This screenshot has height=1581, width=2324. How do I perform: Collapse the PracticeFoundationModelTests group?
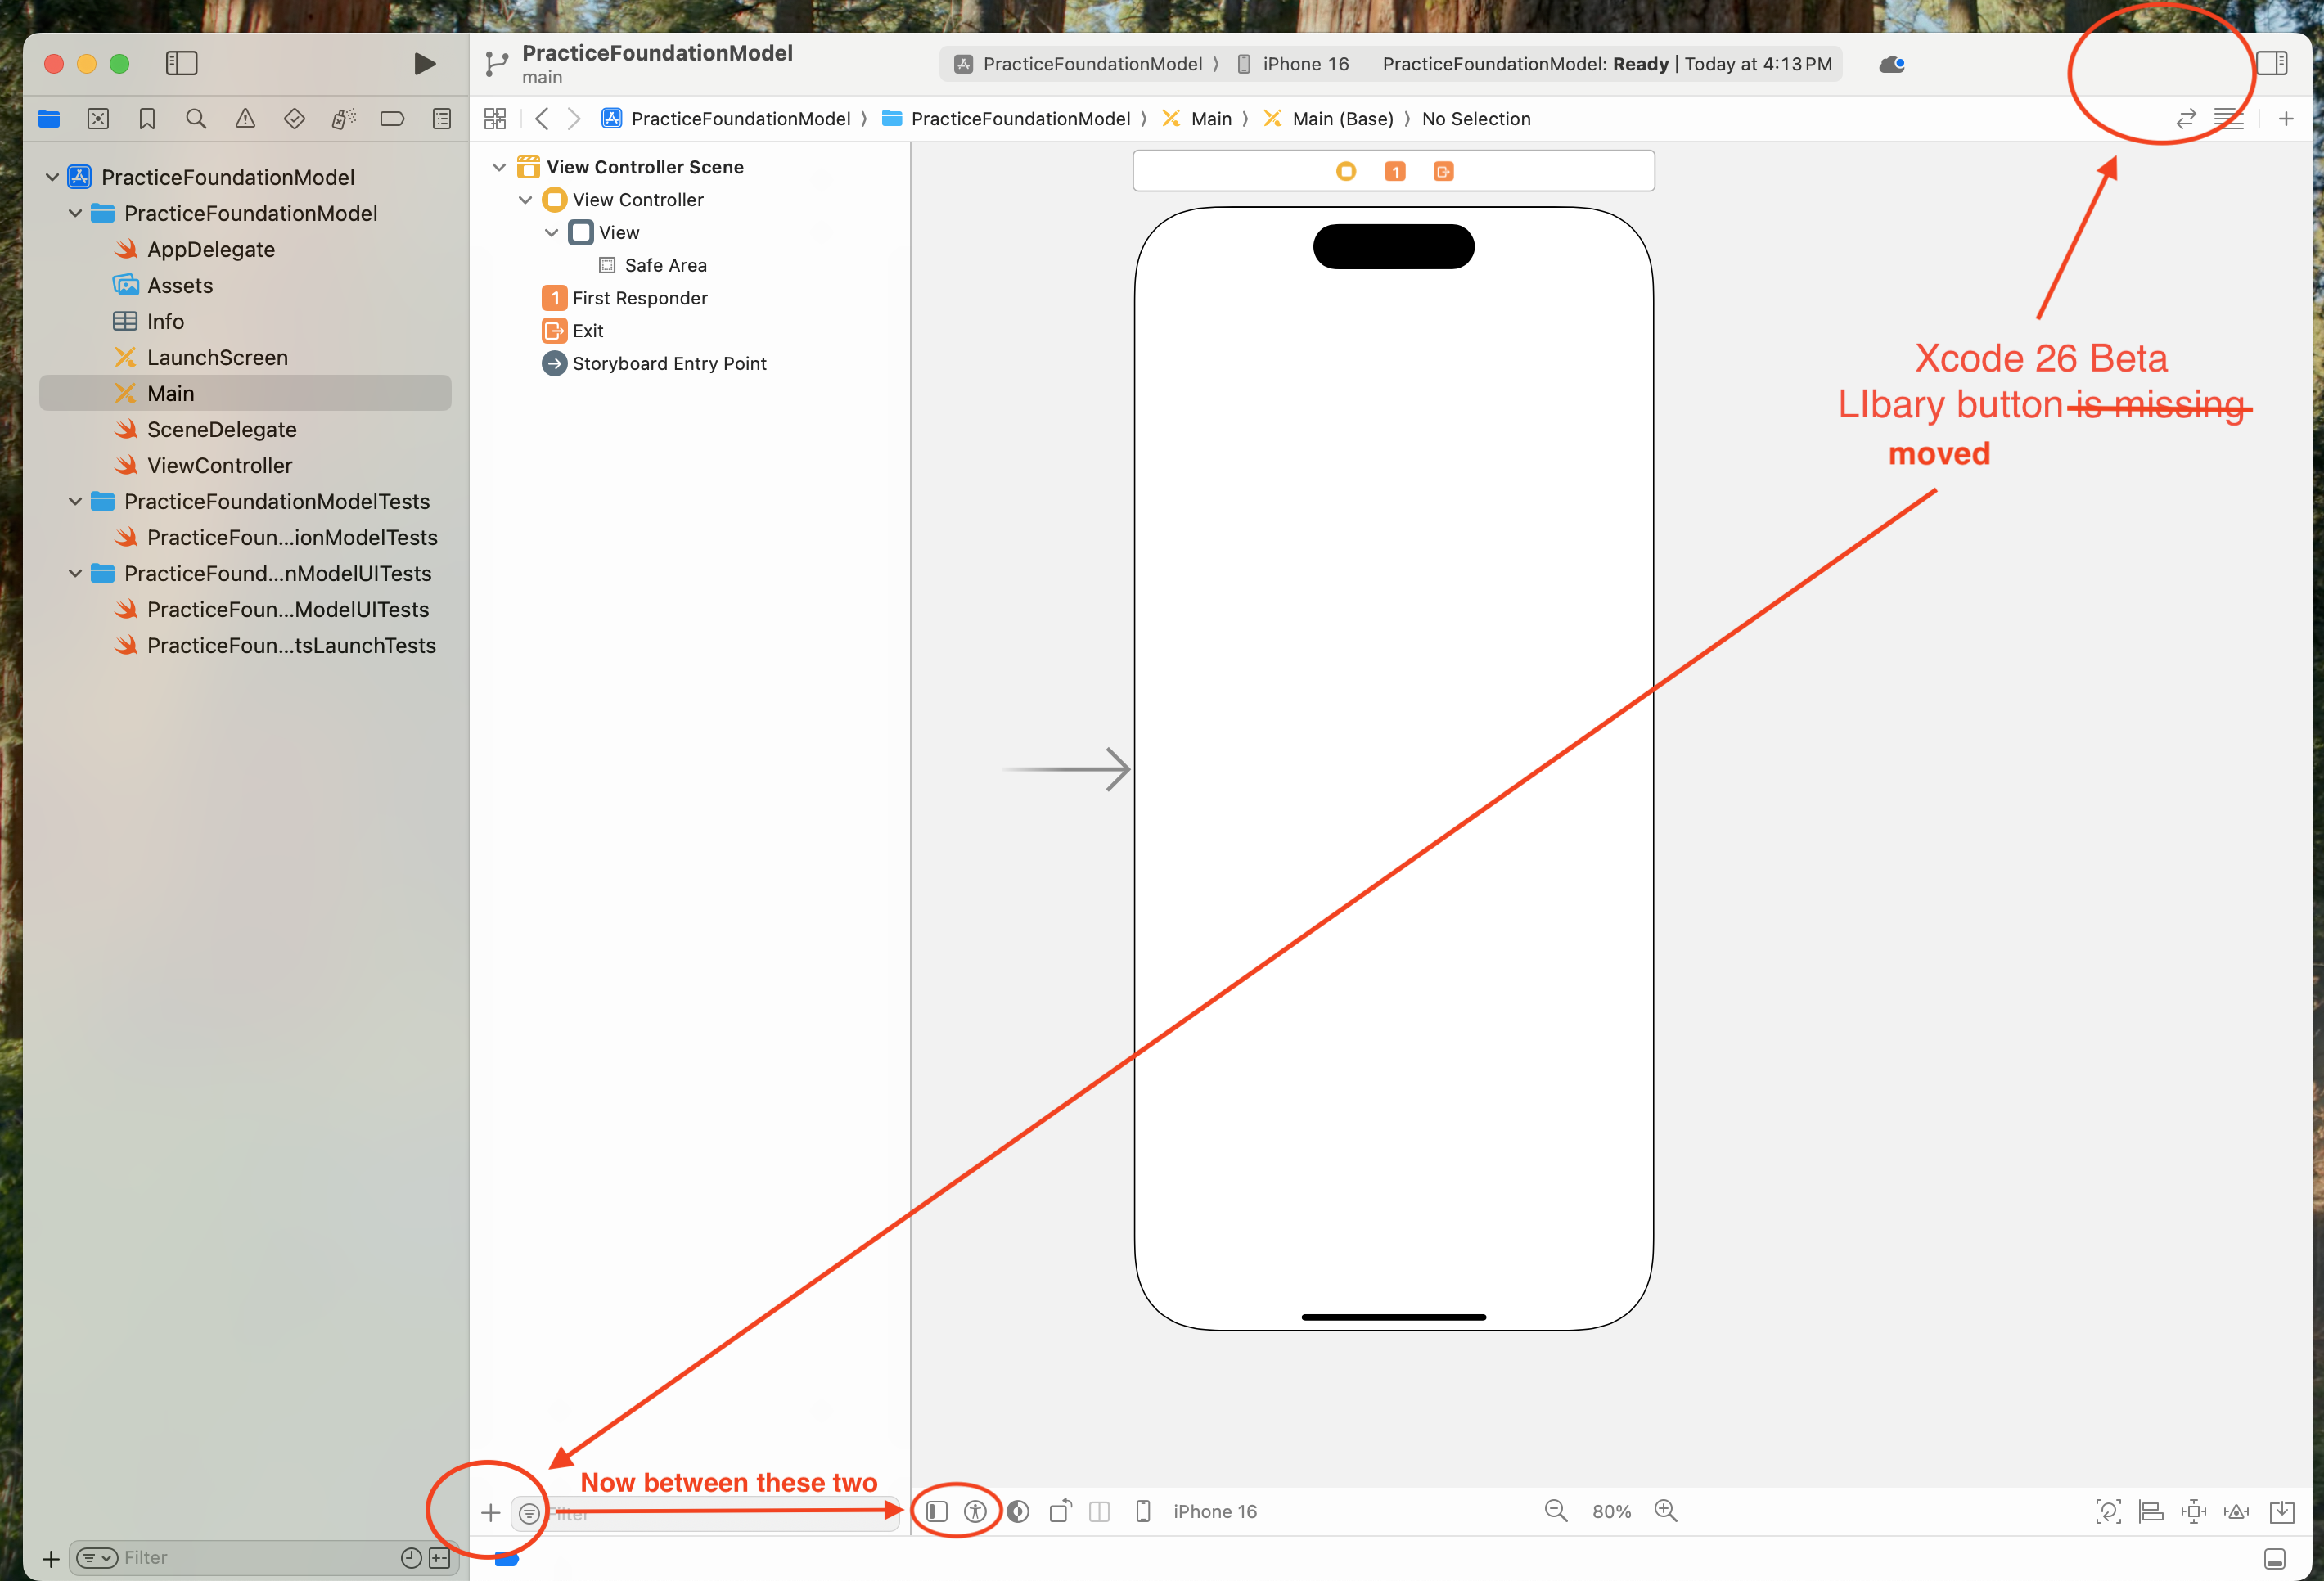(75, 501)
